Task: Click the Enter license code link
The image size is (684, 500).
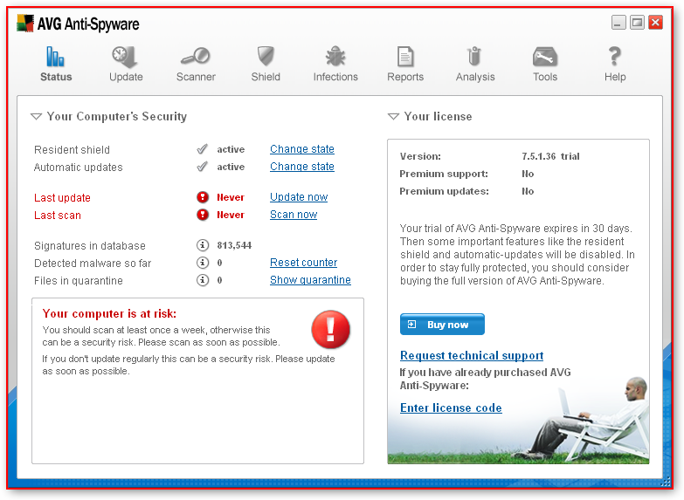Action: [x=451, y=408]
